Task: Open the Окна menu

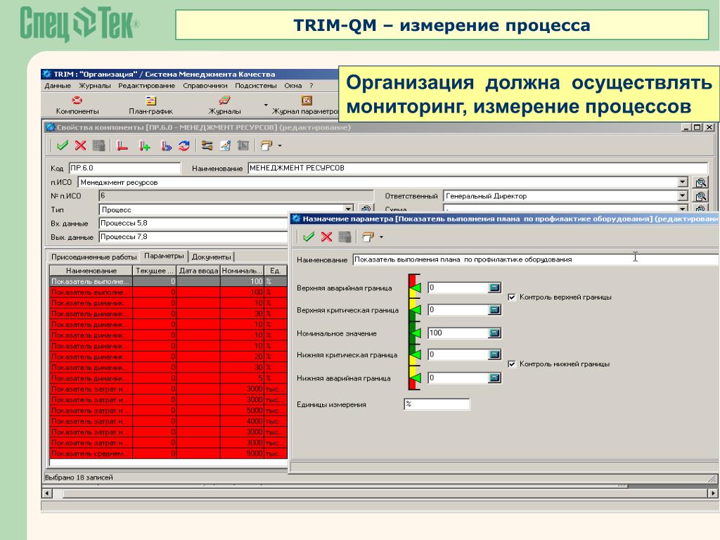Action: 293,86
